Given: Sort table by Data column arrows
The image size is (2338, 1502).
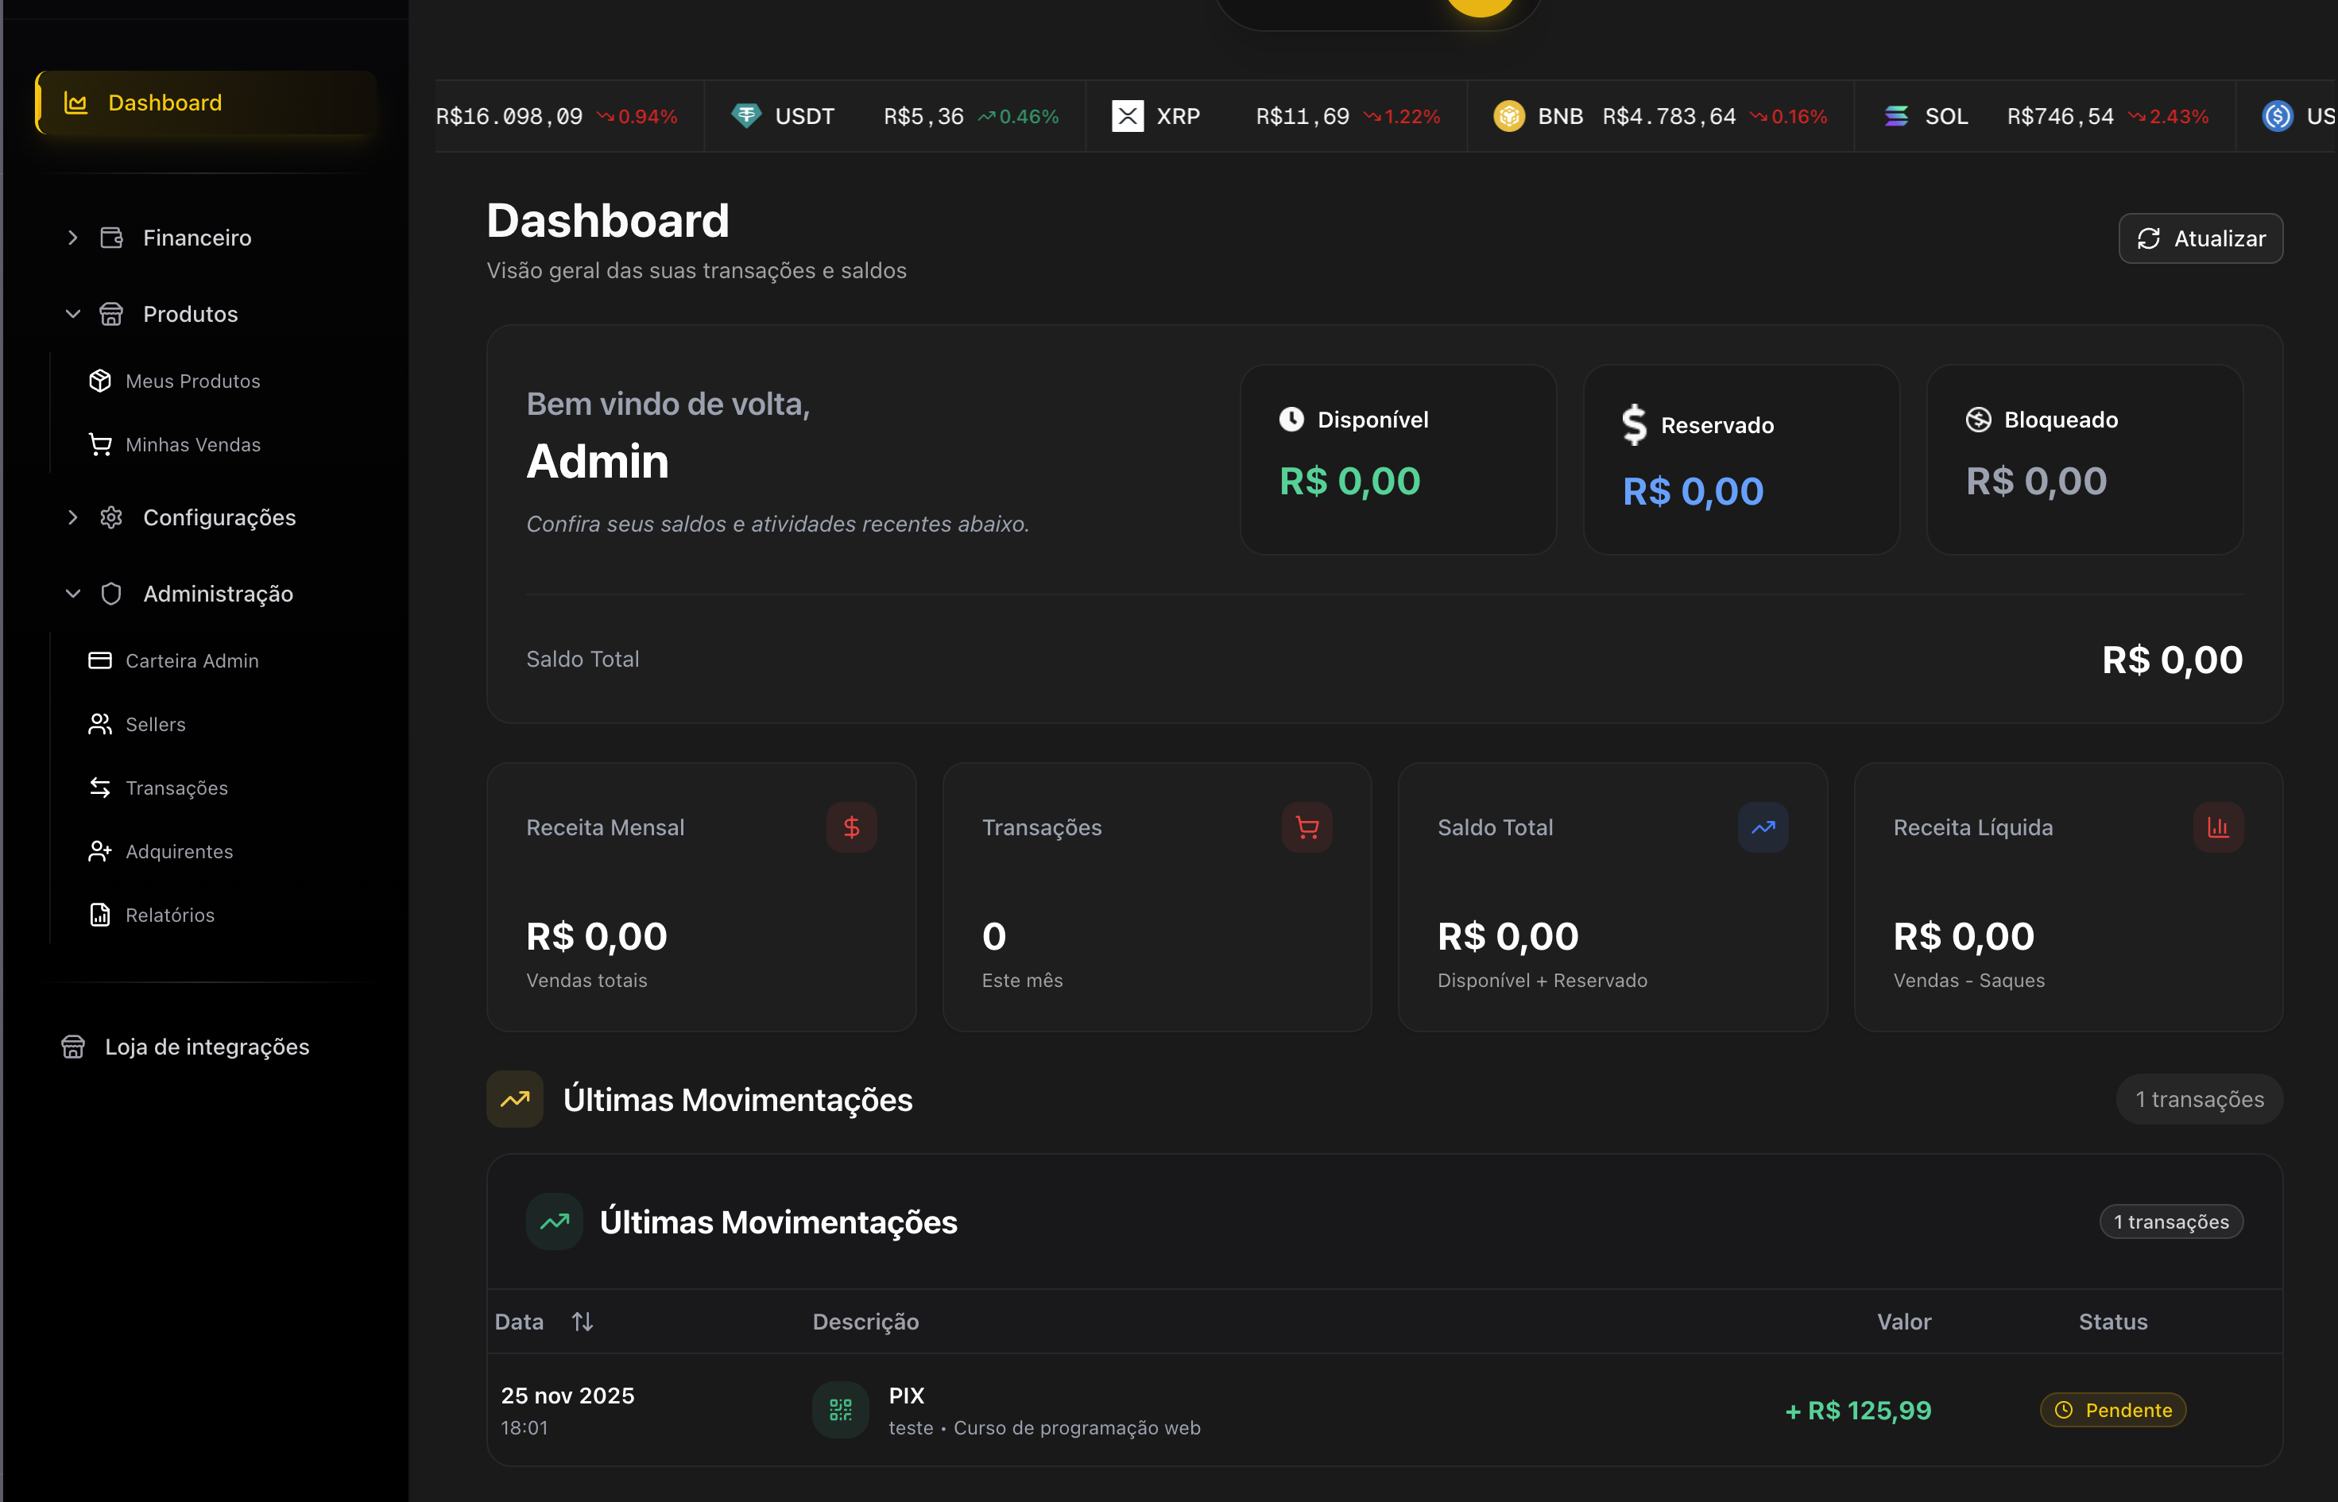Looking at the screenshot, I should [x=583, y=1322].
